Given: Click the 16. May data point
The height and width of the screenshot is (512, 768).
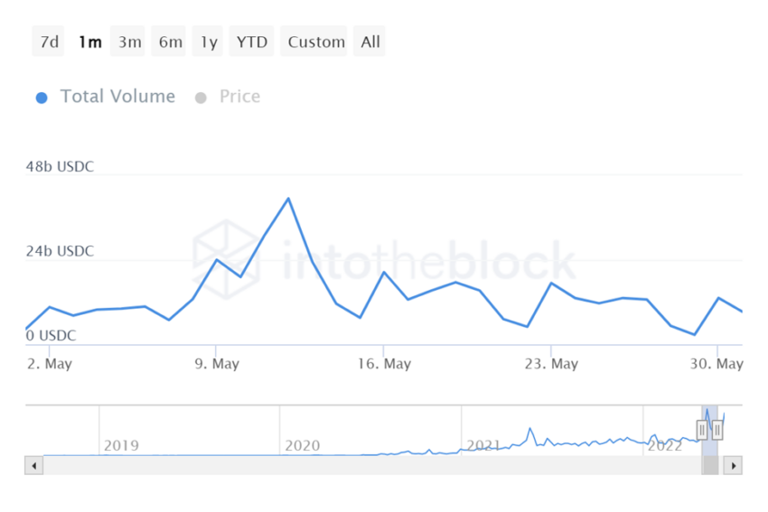Looking at the screenshot, I should tap(384, 272).
